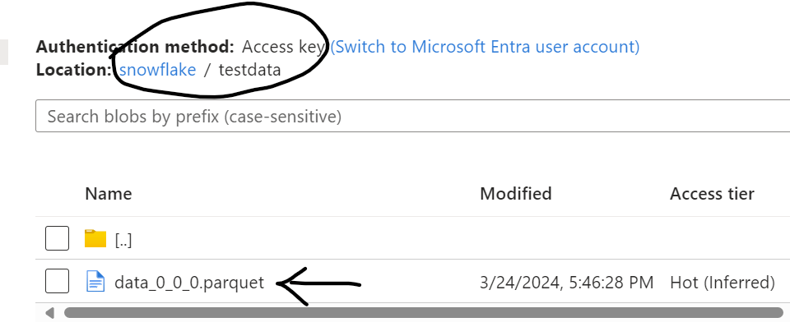Open the data_0_0_0.parquet blob

pyautogui.click(x=189, y=283)
